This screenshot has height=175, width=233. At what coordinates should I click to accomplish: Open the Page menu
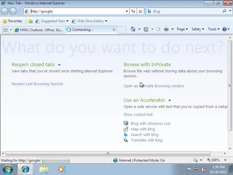[x=182, y=29]
